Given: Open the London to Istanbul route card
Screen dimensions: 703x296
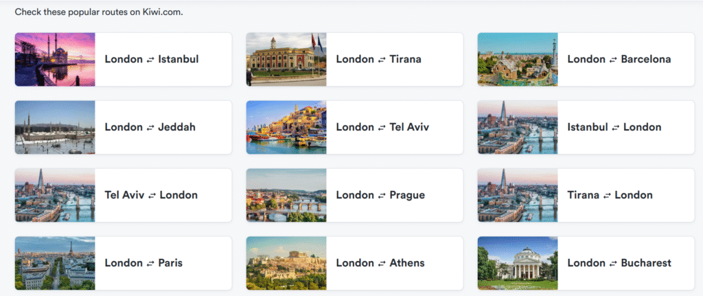Looking at the screenshot, I should click(152, 59).
